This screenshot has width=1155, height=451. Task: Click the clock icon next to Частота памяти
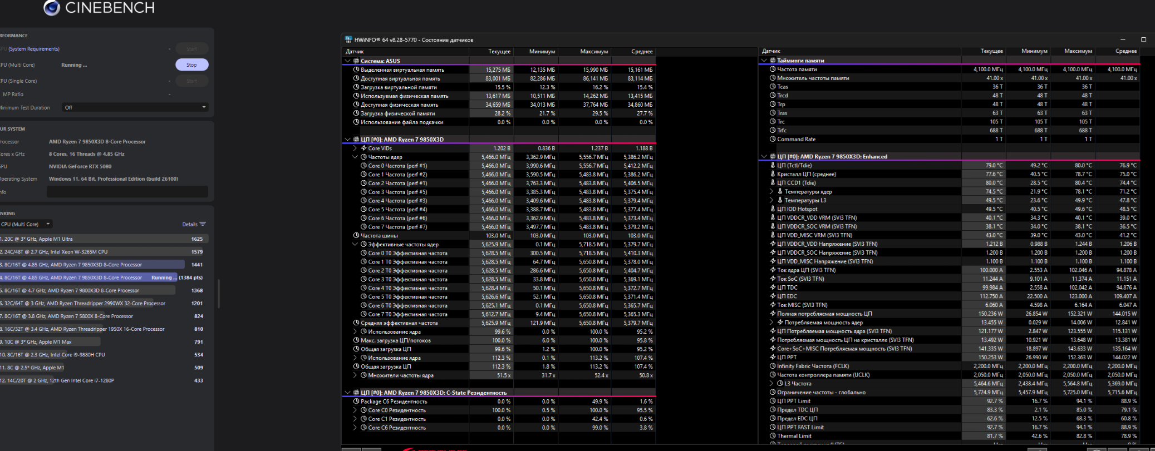pos(773,69)
